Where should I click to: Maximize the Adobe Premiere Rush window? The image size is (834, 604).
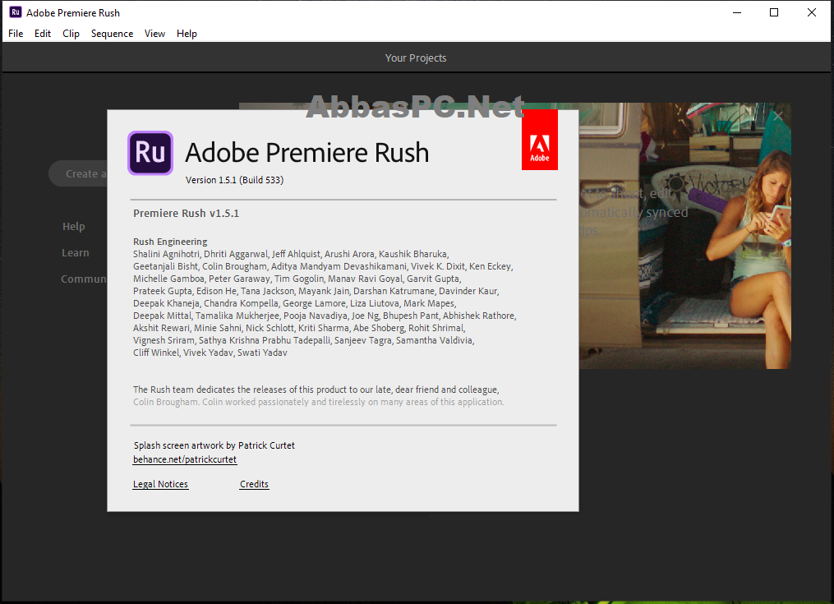coord(774,13)
